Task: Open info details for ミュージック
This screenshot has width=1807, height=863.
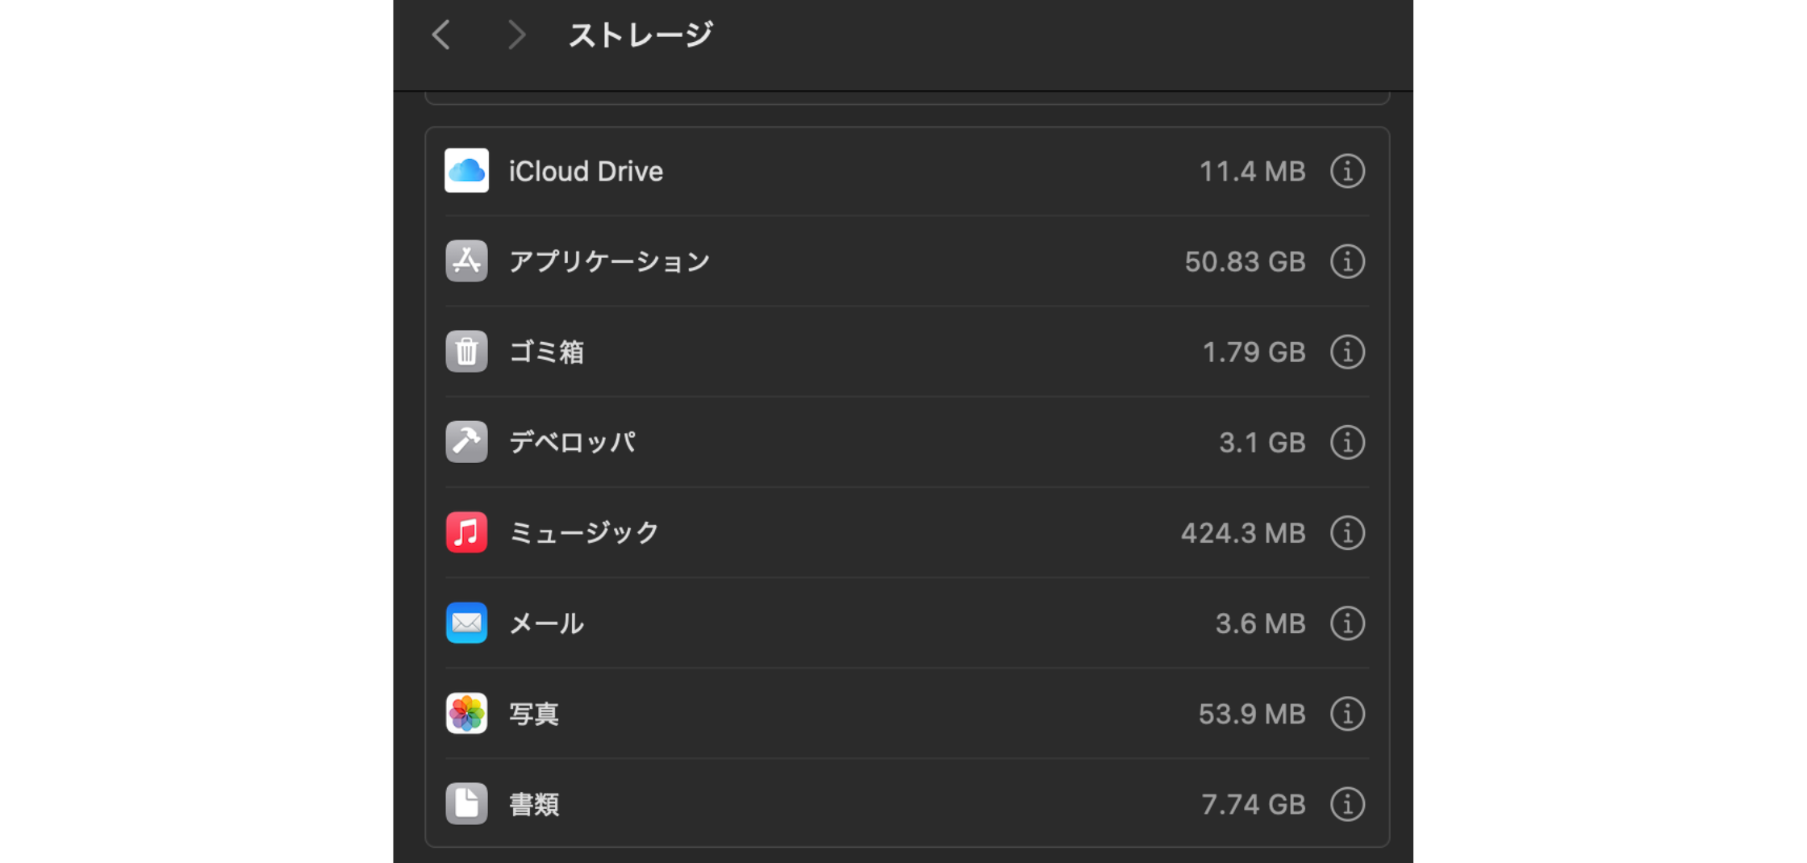Action: pos(1347,532)
